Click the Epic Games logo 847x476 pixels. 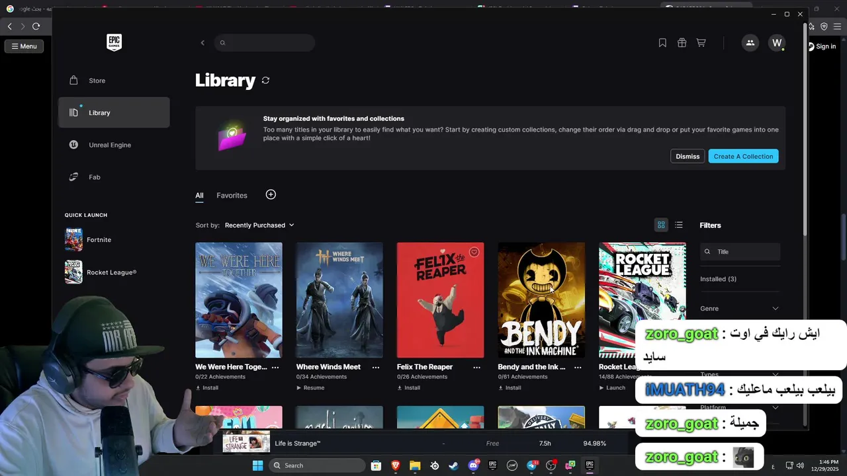click(x=114, y=42)
